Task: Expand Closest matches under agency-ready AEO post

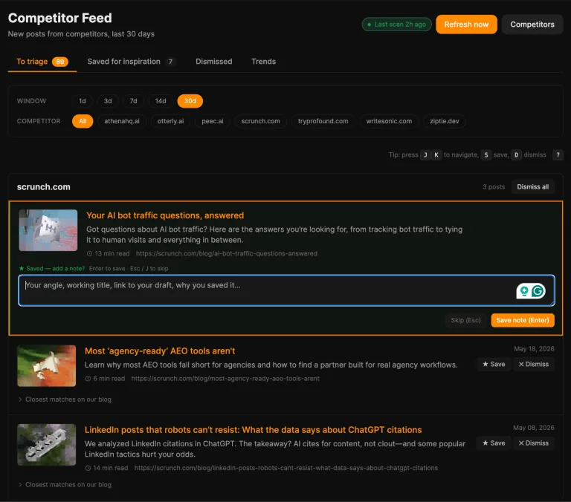Action: coord(65,400)
